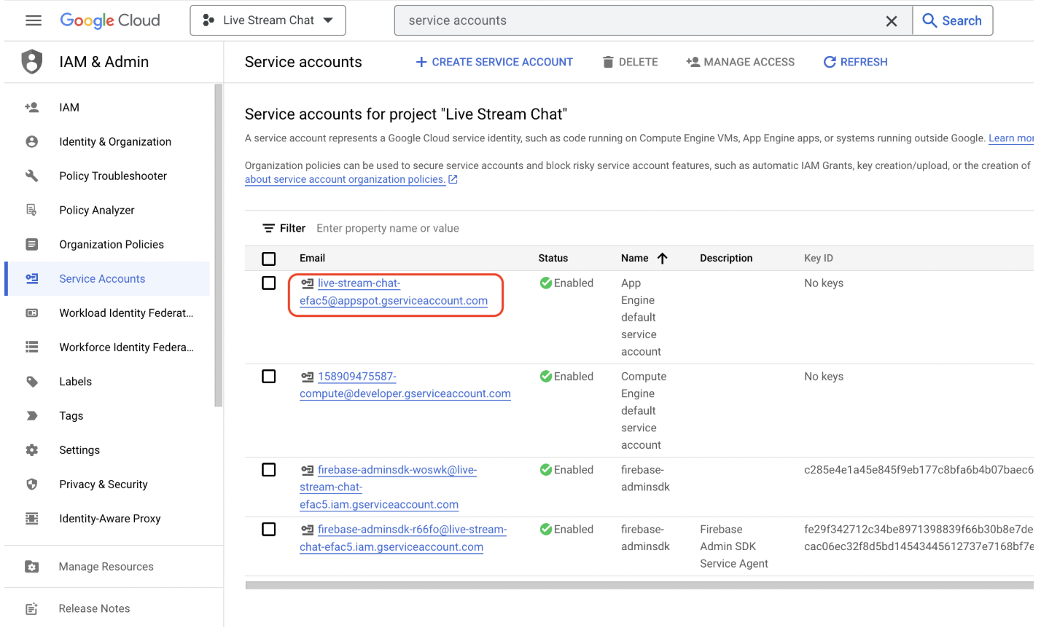Click the Filter icon above the table
This screenshot has height=628, width=1041.
pos(269,228)
